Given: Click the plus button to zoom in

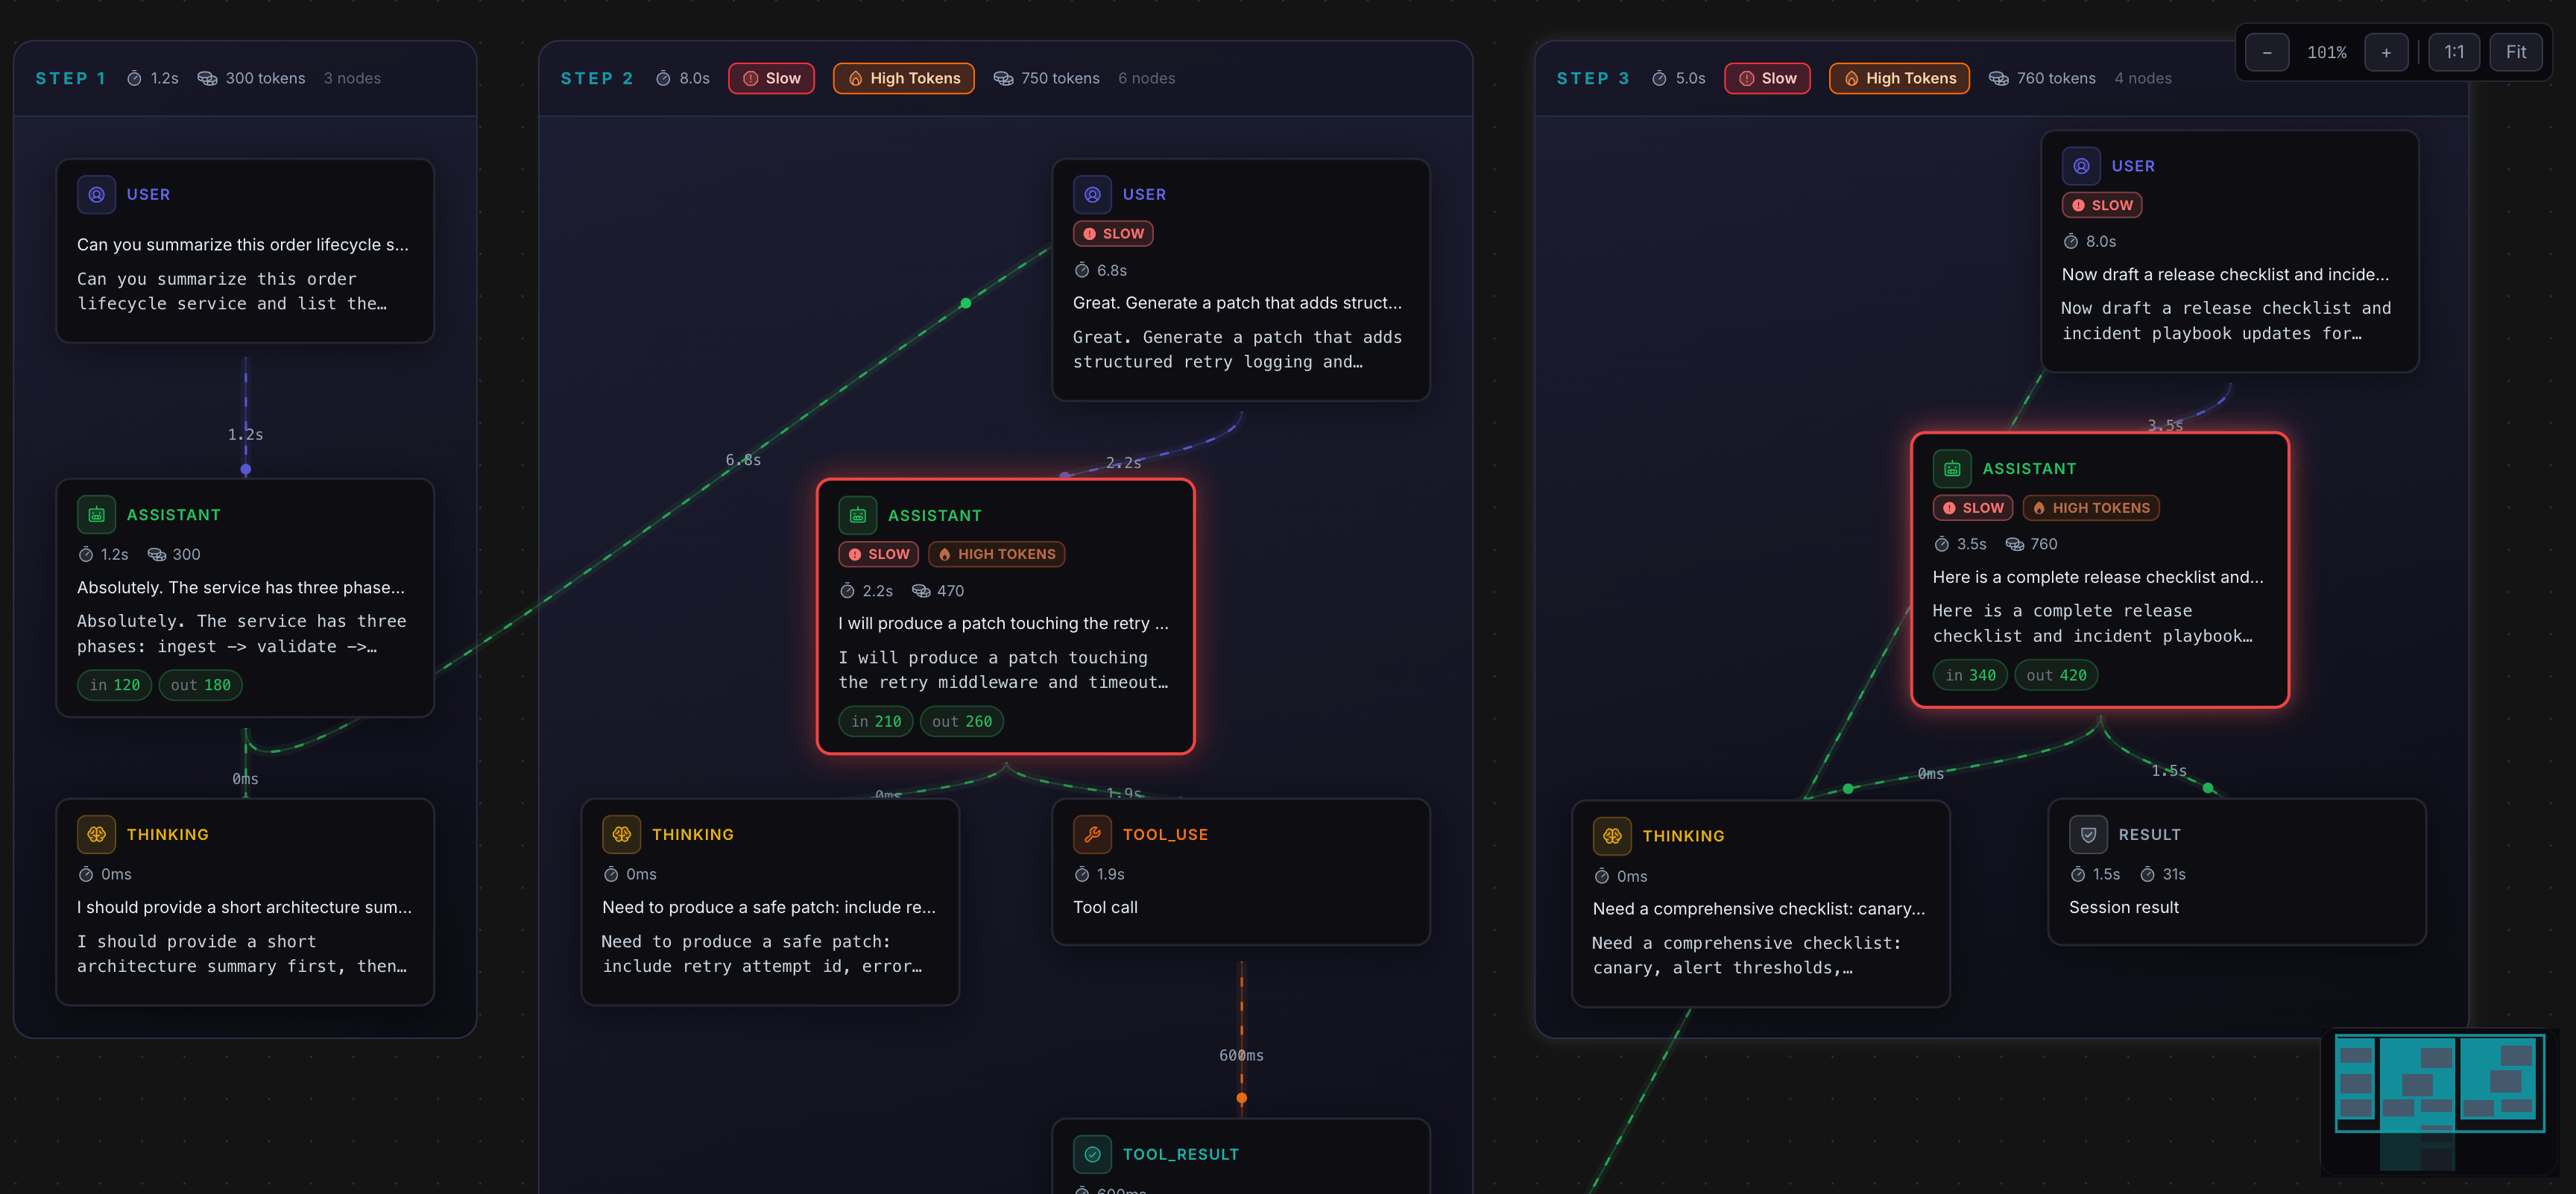Looking at the screenshot, I should (x=2386, y=51).
